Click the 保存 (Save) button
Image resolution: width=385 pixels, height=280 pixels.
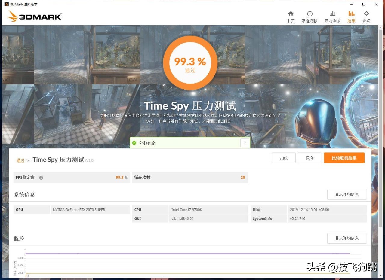pyautogui.click(x=310, y=158)
